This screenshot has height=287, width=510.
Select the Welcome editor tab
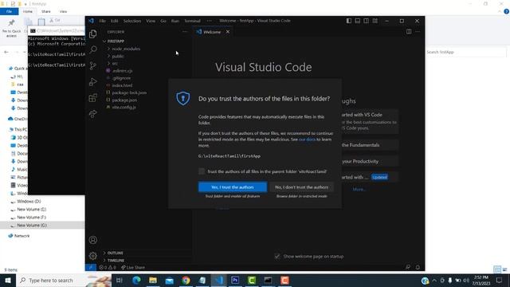pos(212,32)
